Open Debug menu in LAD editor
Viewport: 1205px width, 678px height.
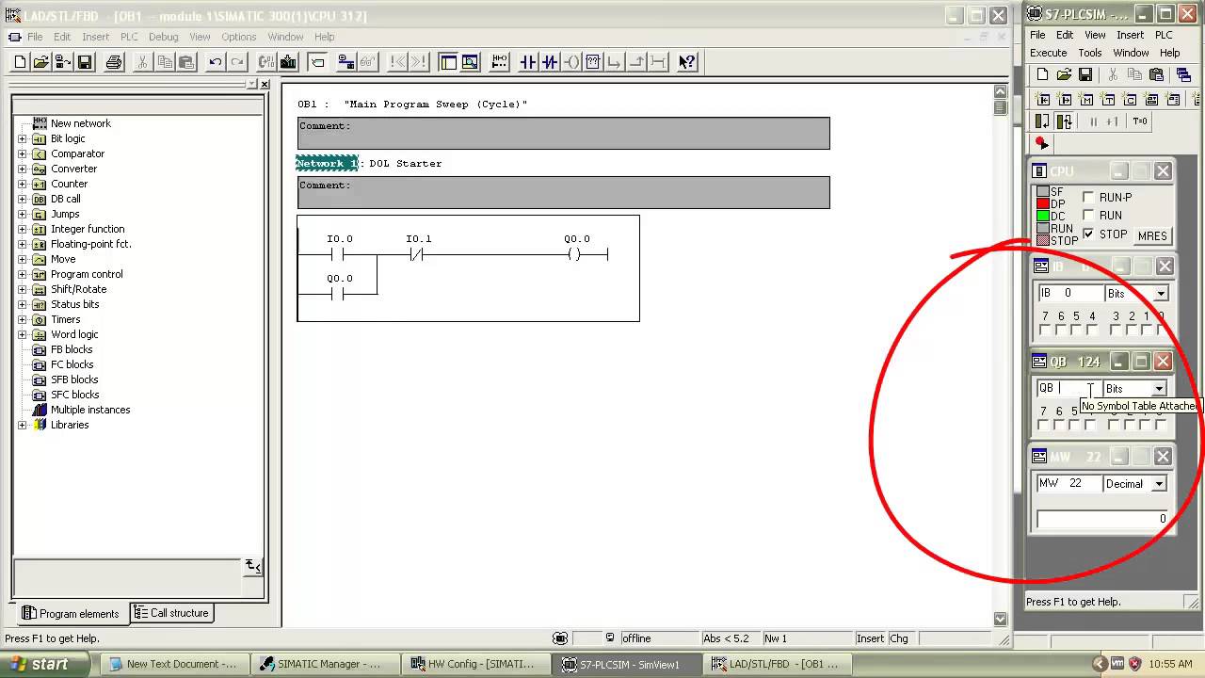tap(163, 37)
